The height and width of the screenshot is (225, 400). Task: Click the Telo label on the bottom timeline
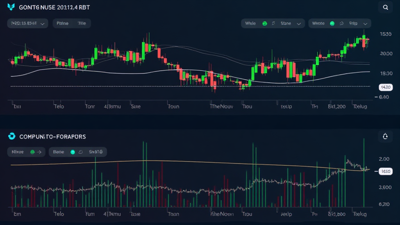(59, 106)
